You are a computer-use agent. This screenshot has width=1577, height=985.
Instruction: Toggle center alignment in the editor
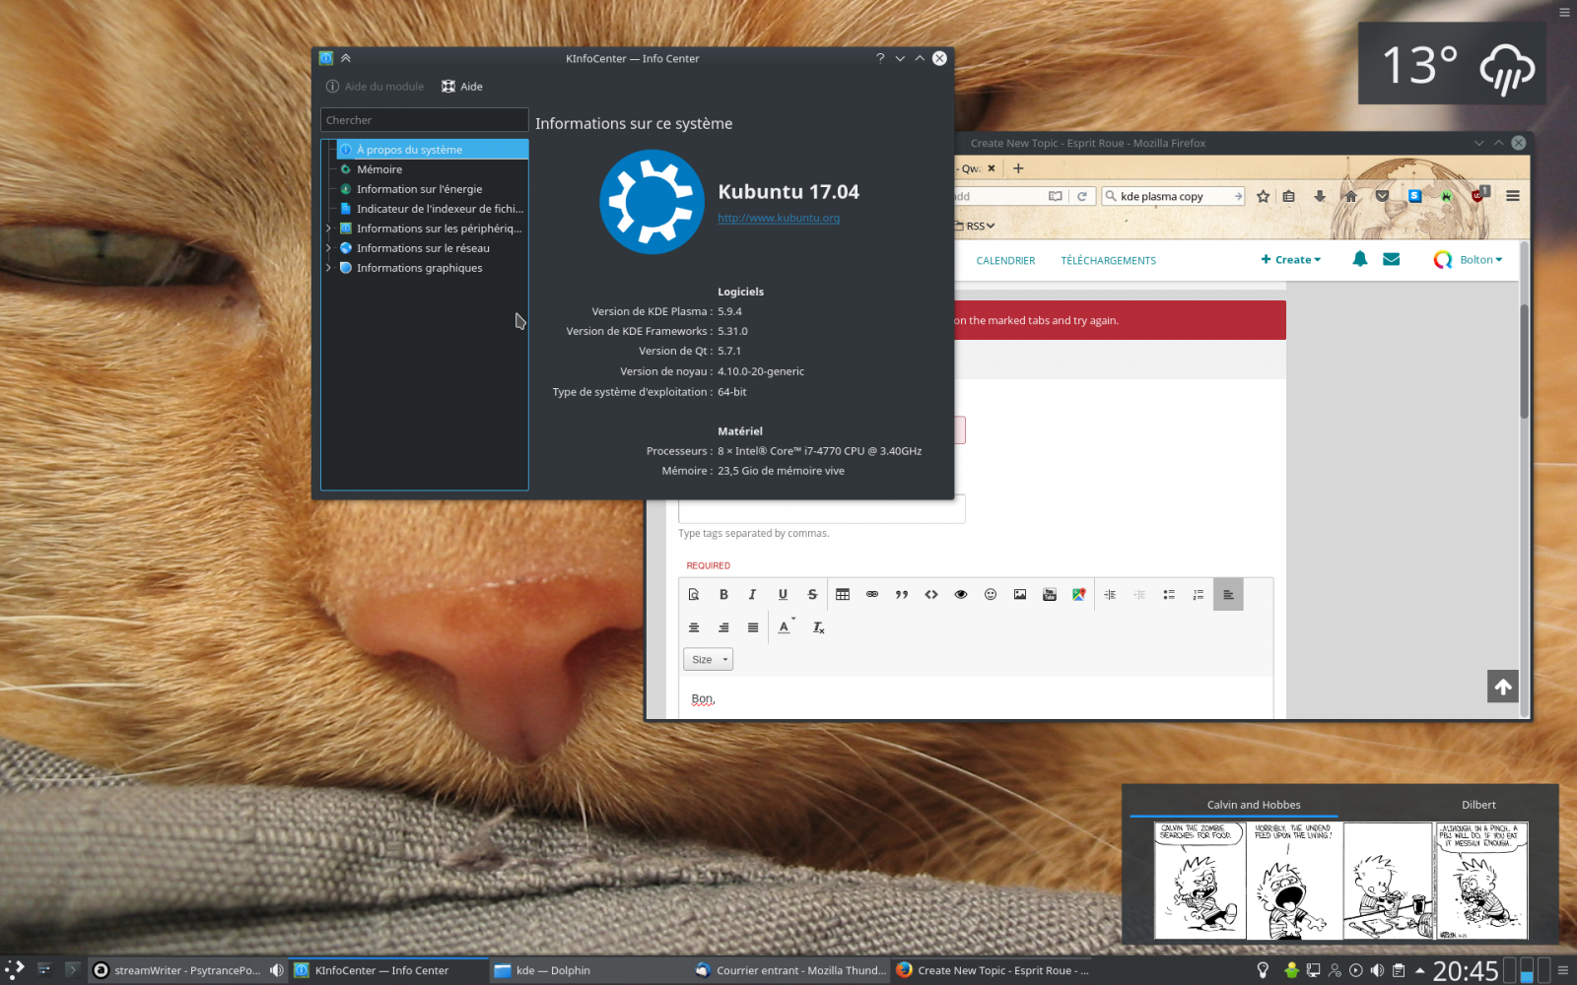(x=694, y=627)
